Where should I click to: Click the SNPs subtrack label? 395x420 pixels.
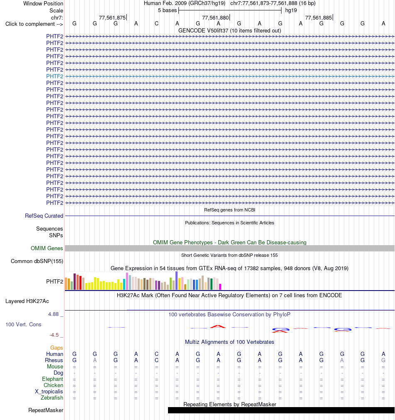56,236
